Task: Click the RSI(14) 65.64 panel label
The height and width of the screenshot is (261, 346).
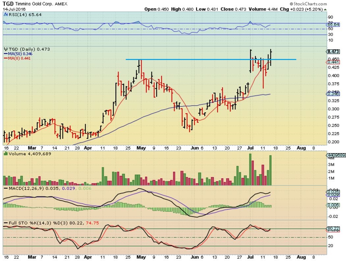Action: coord(25,14)
